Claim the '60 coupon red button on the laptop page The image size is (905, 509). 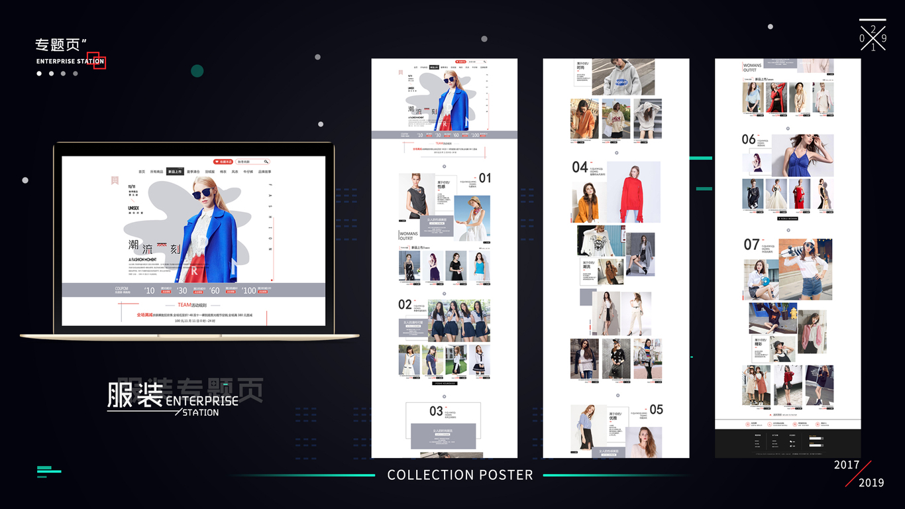coord(231,292)
